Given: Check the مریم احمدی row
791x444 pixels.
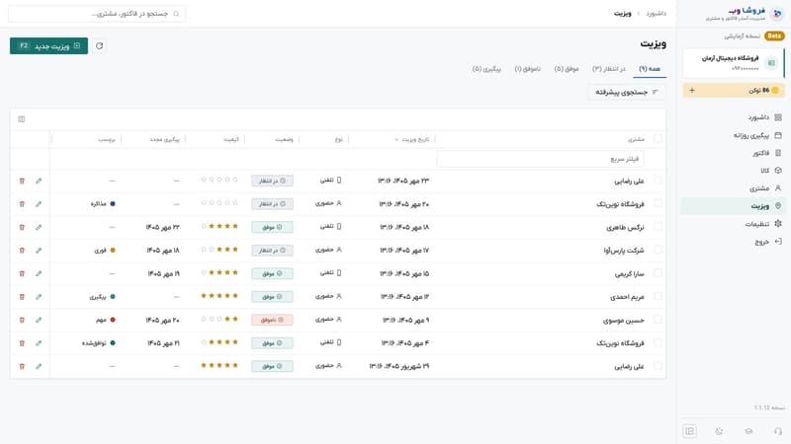Looking at the screenshot, I should pos(658,296).
